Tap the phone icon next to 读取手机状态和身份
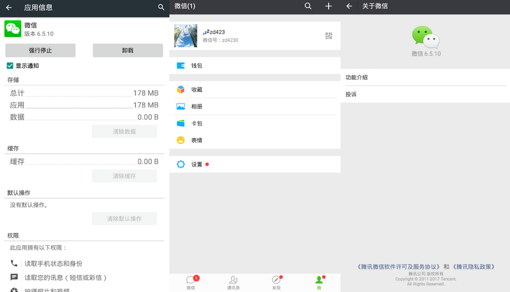510x292 pixels. 14,263
